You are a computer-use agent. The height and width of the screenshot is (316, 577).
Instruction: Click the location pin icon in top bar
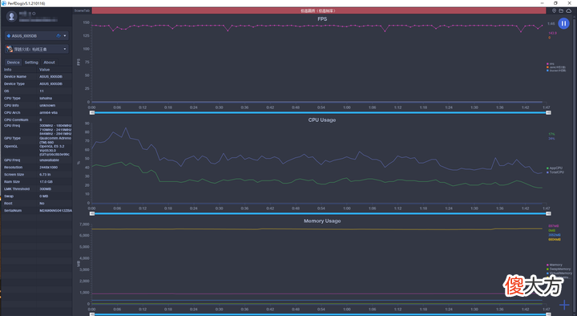554,10
